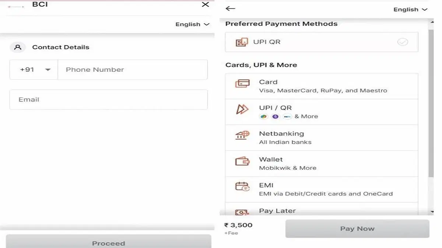This screenshot has width=442, height=248.
Task: Click the back arrow on payment screen
Action: click(x=230, y=8)
